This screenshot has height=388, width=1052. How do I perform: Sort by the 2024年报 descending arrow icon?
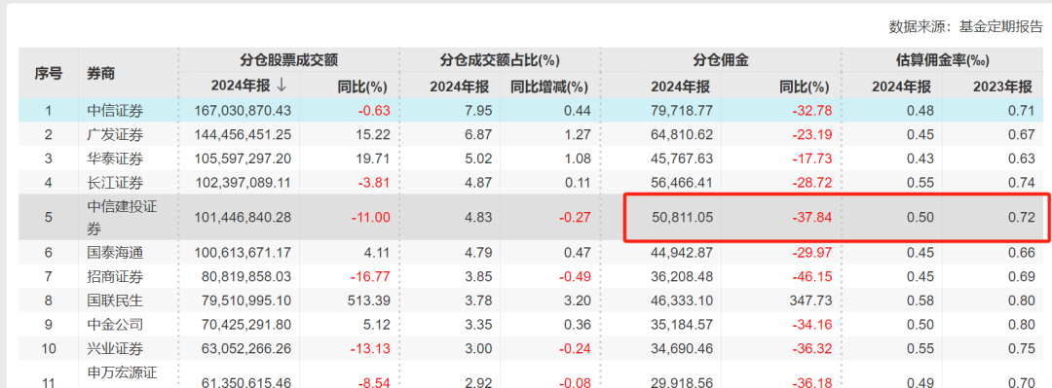282,86
